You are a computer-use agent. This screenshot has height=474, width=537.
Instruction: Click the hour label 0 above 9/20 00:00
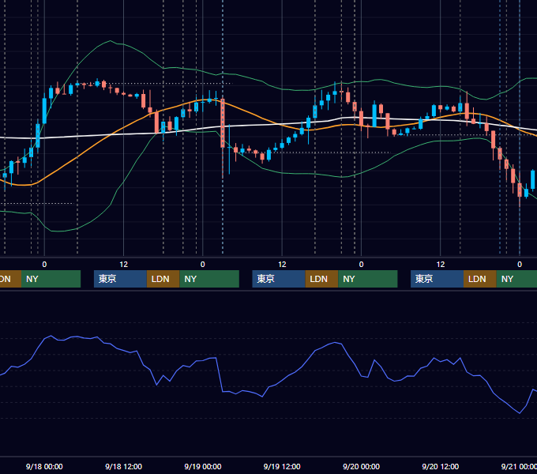click(x=361, y=265)
